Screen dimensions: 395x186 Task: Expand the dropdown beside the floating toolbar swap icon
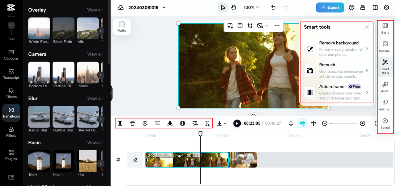(x=267, y=26)
